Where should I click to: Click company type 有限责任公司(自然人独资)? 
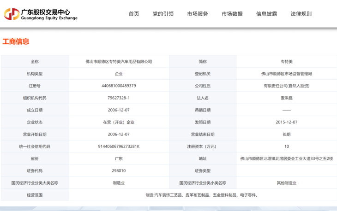tap(286, 86)
